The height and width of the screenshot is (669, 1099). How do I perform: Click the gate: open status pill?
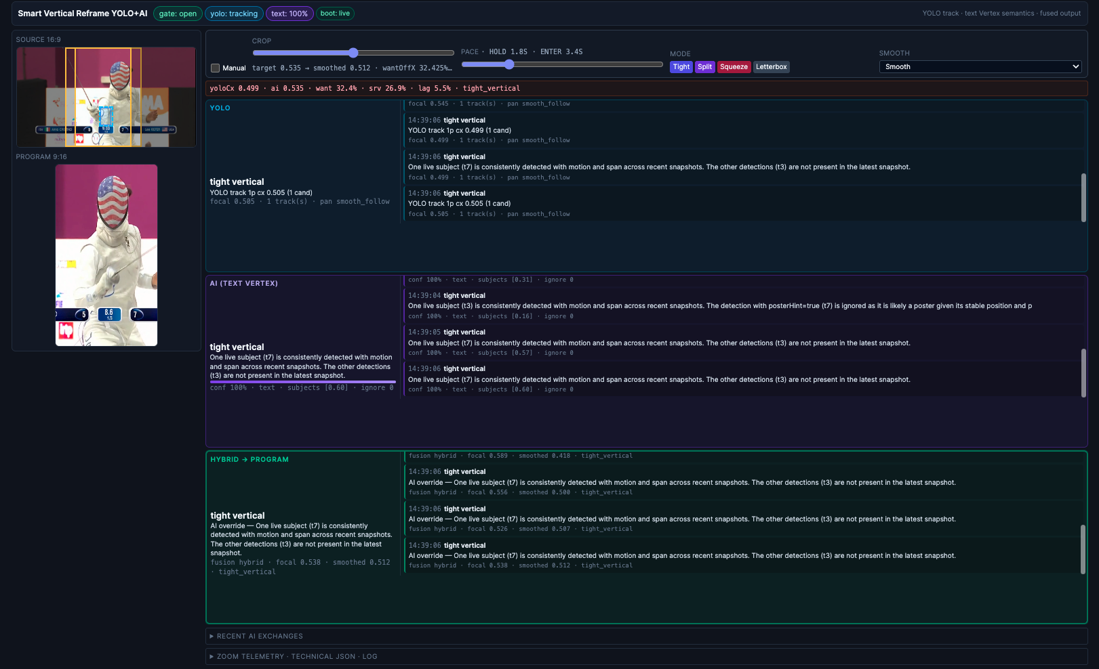click(x=178, y=14)
